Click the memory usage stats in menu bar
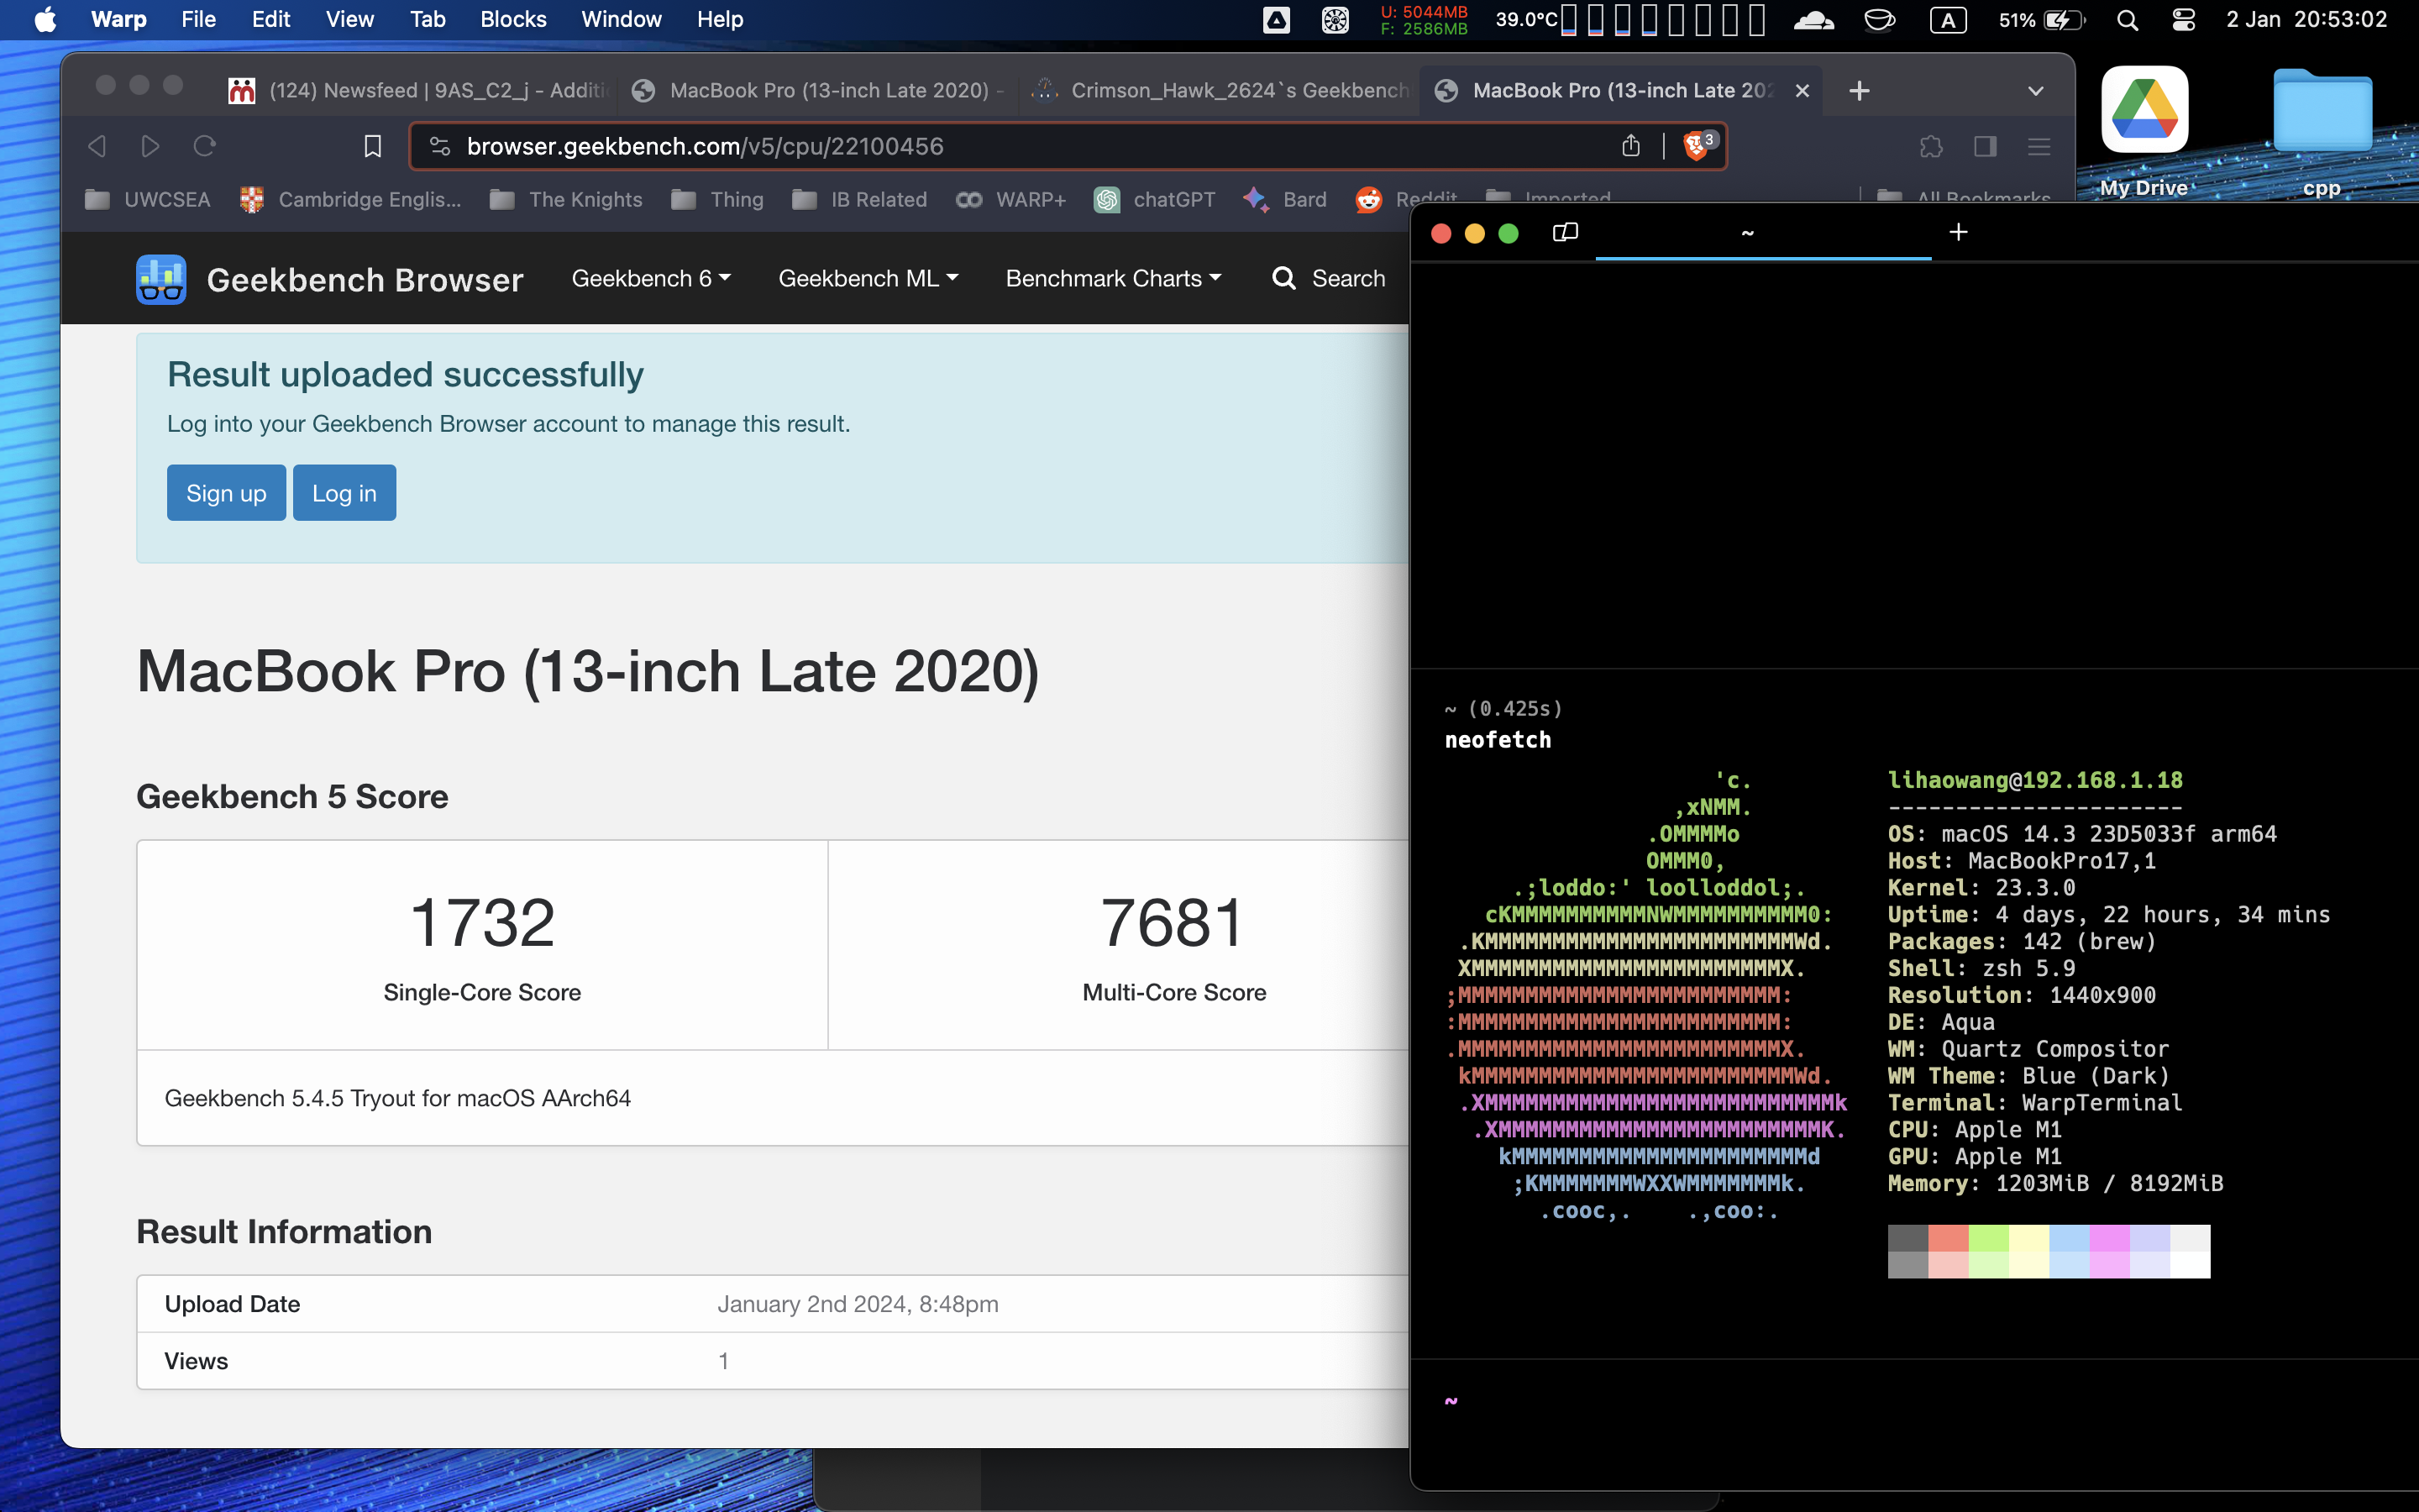Screen dimensions: 2419x1512 1424,19
